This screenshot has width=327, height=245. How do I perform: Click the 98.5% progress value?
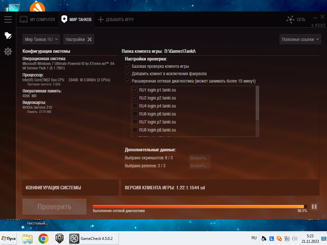pyautogui.click(x=302, y=211)
